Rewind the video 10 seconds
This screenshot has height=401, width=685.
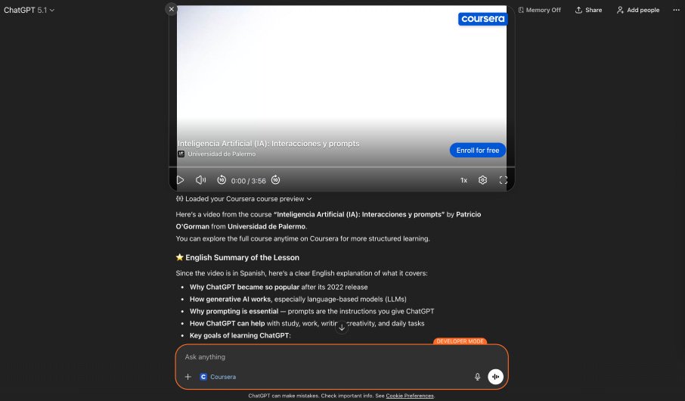222,180
